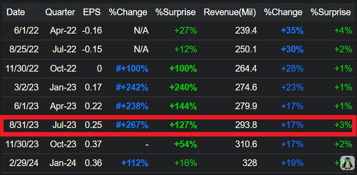Select the 11/30/22 date cell

pos(22,68)
